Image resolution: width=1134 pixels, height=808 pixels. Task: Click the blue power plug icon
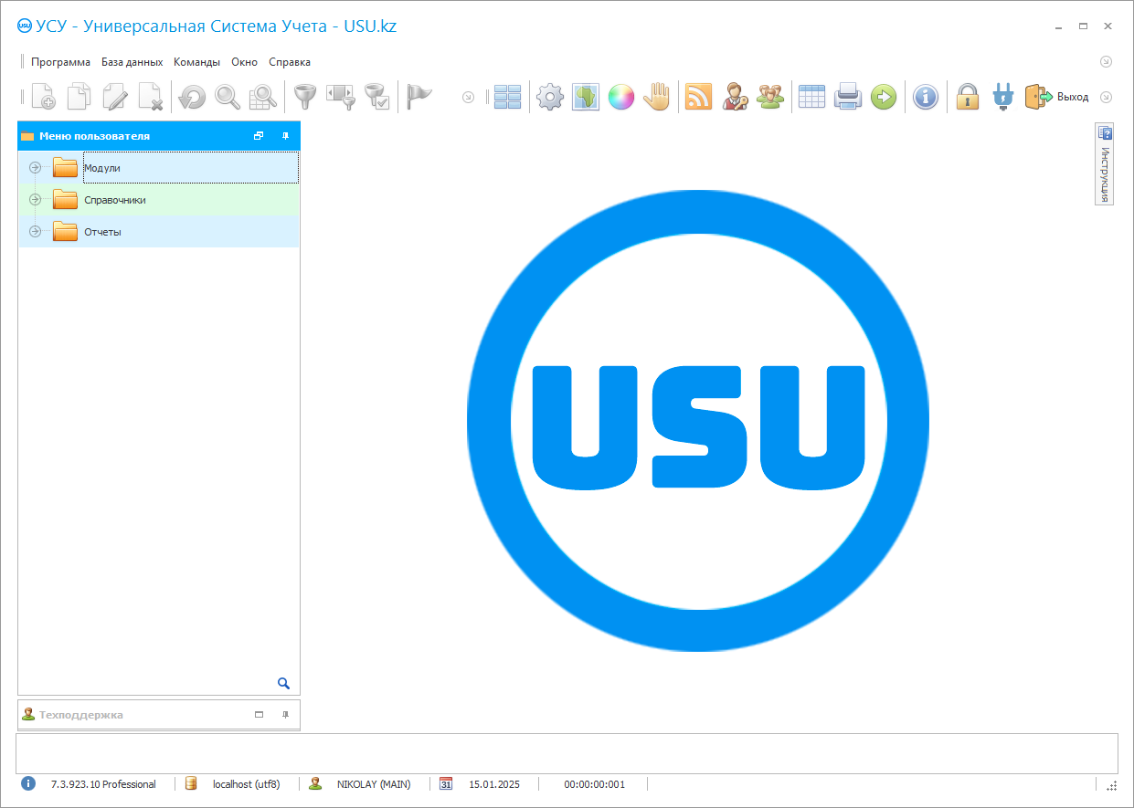tap(1002, 97)
